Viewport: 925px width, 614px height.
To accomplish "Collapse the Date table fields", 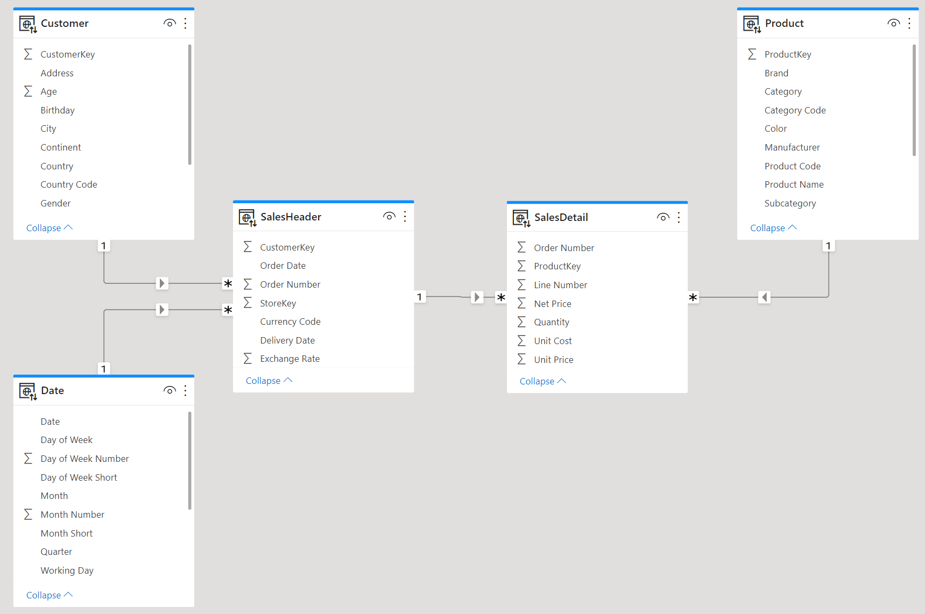I will click(x=48, y=595).
